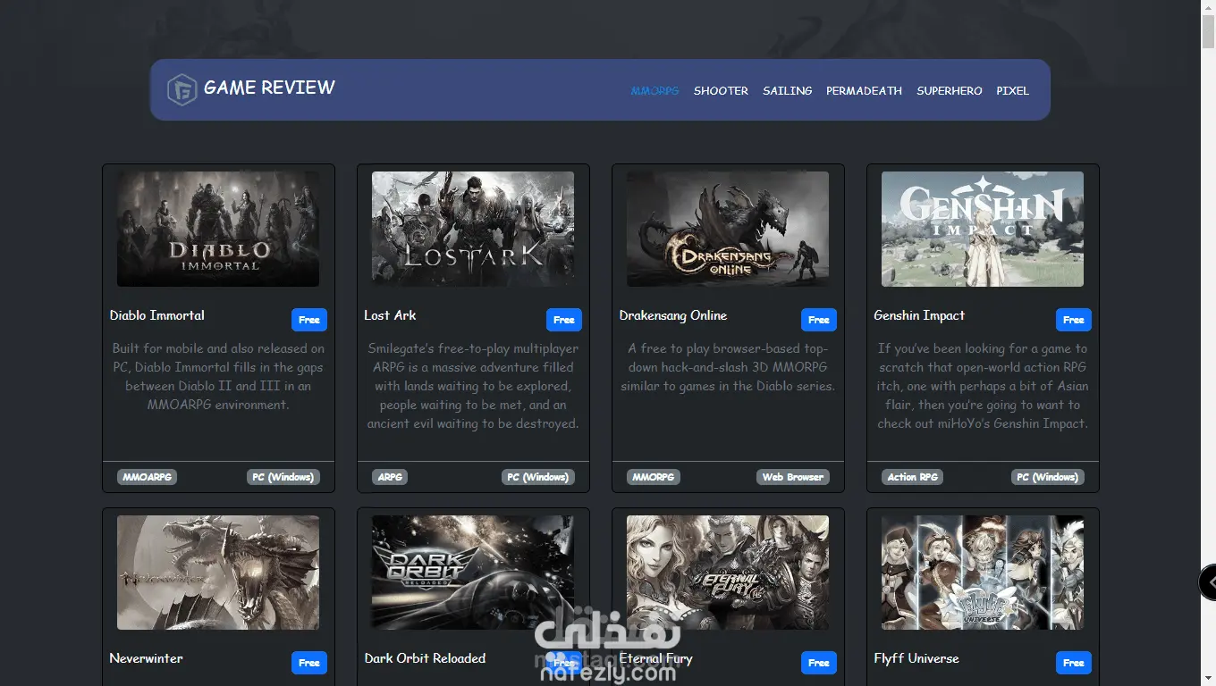The height and width of the screenshot is (686, 1216).
Task: Go to the SUPERHERO category
Action: tap(949, 91)
